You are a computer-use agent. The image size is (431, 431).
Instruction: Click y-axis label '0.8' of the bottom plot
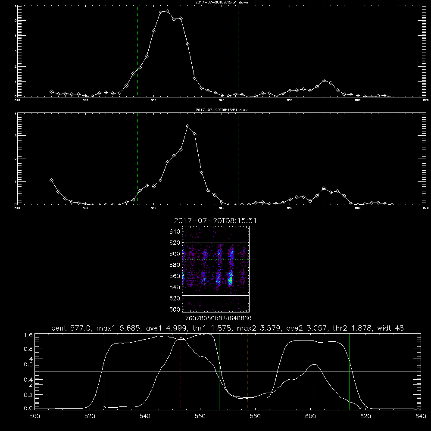[x=28, y=349]
